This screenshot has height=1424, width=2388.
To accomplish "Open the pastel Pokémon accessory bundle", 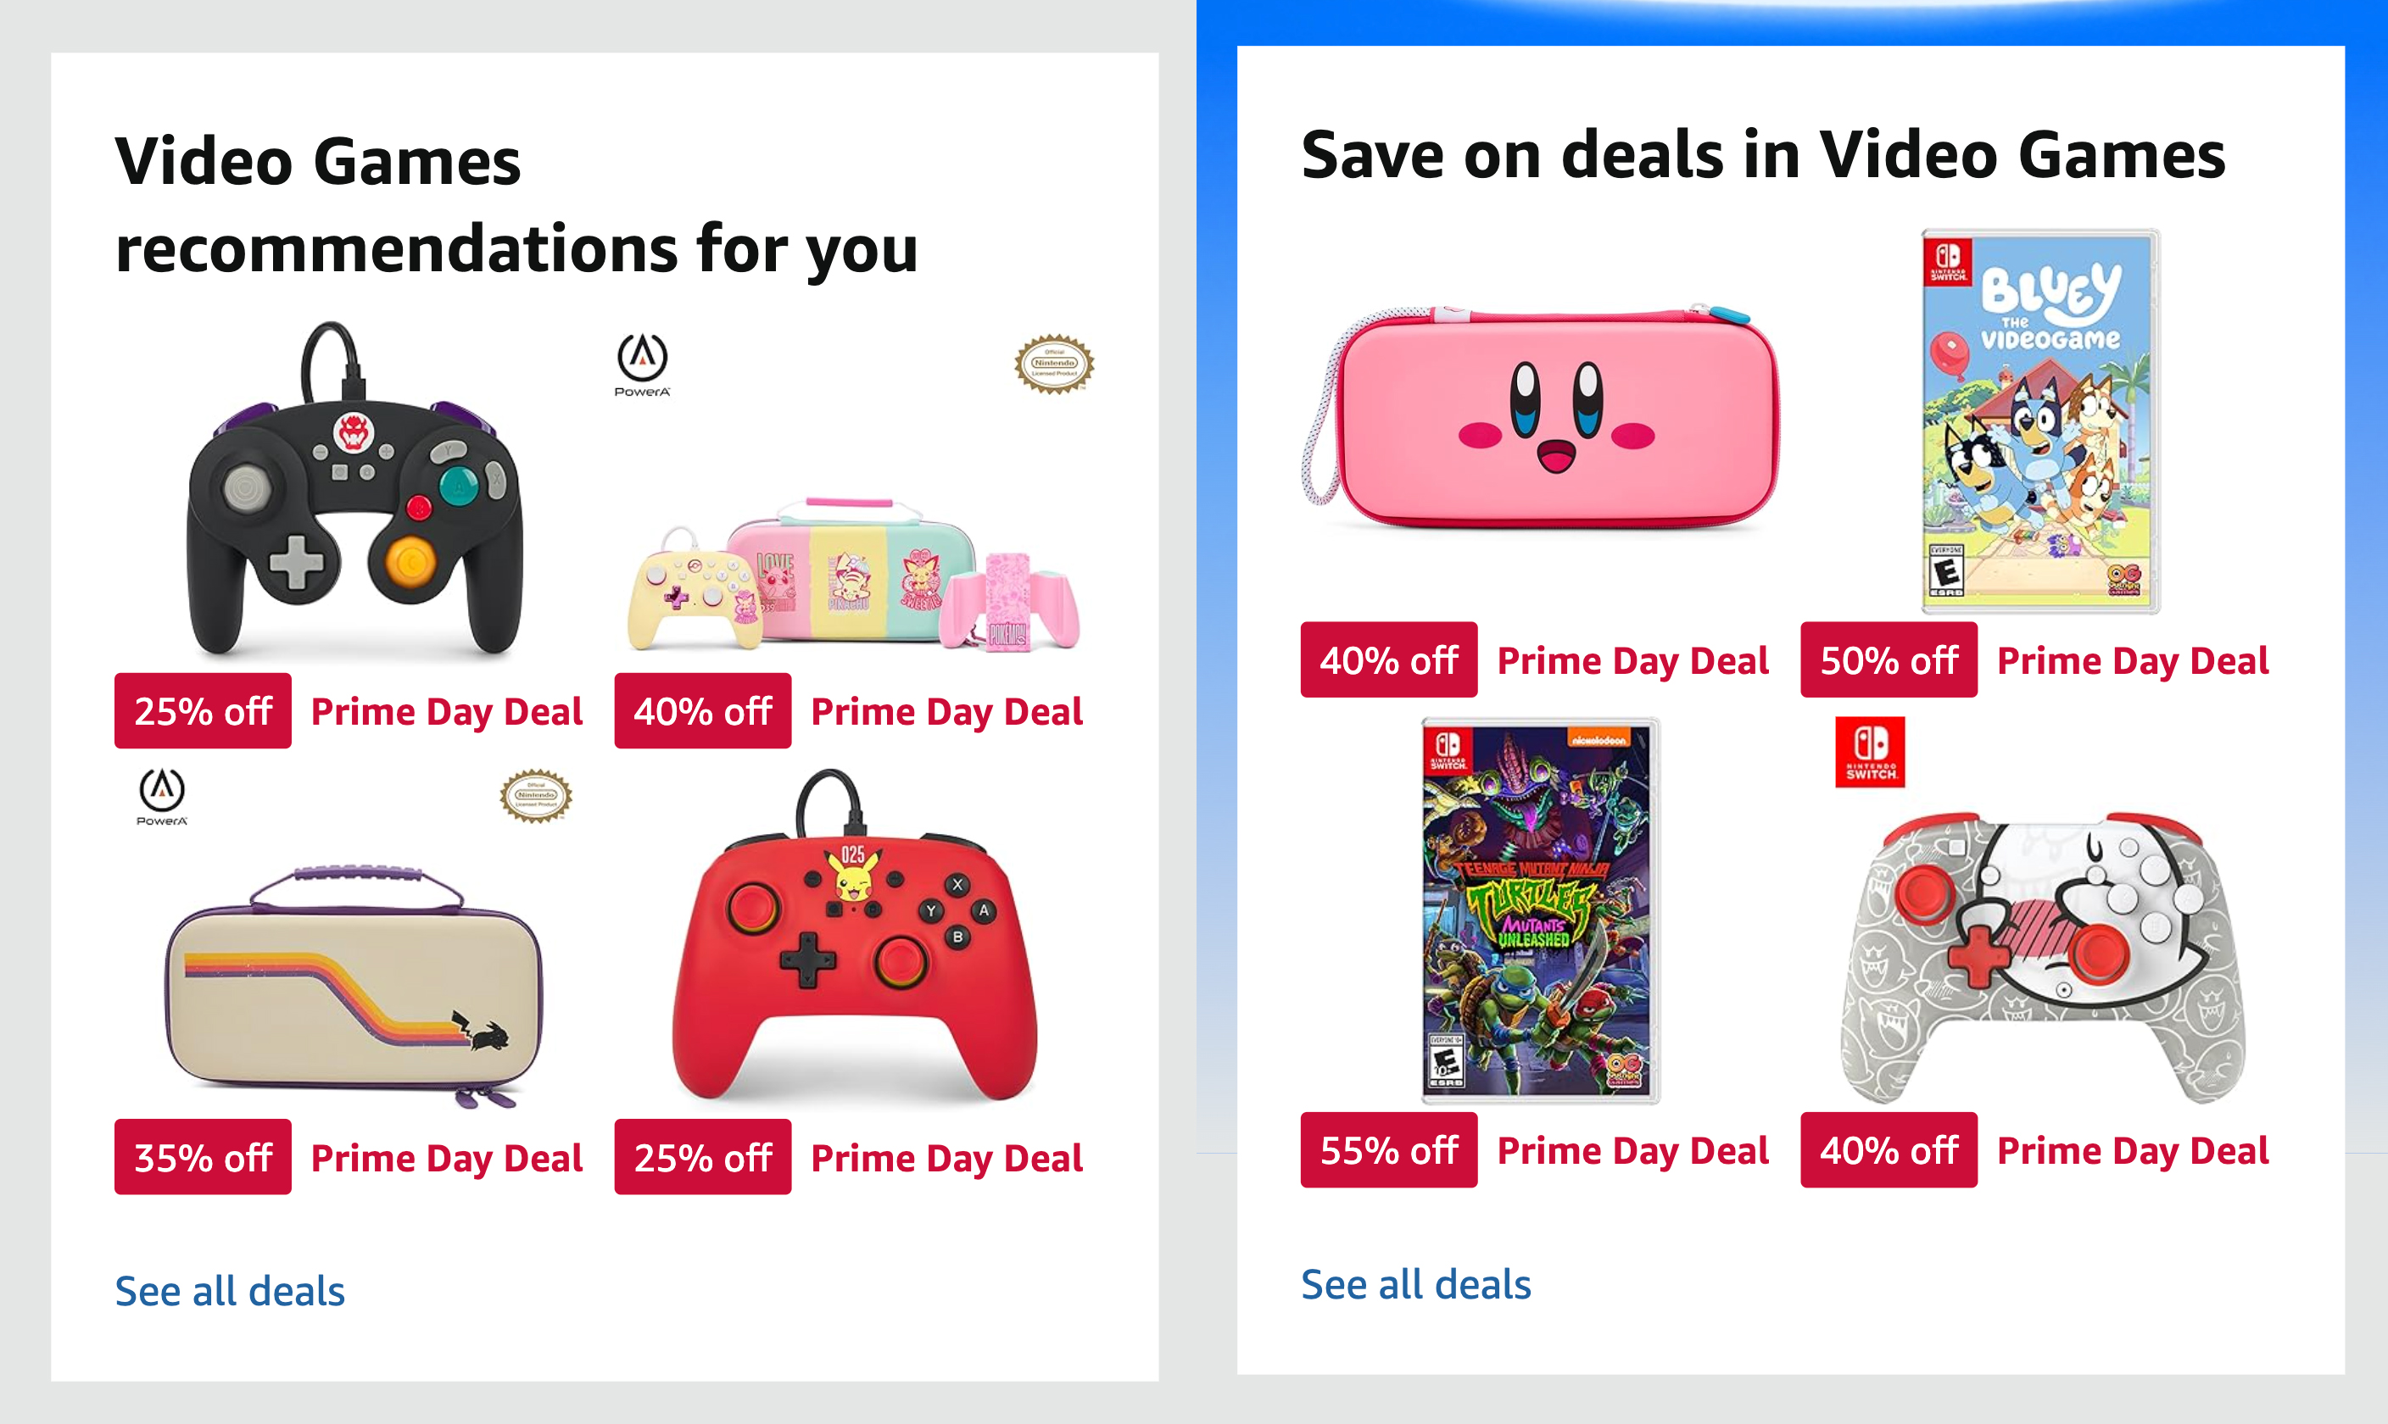I will coord(854,574).
